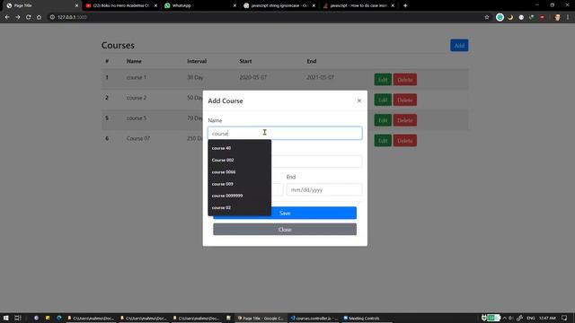This screenshot has width=575, height=323.
Task: Click the blue Add button
Action: click(459, 46)
